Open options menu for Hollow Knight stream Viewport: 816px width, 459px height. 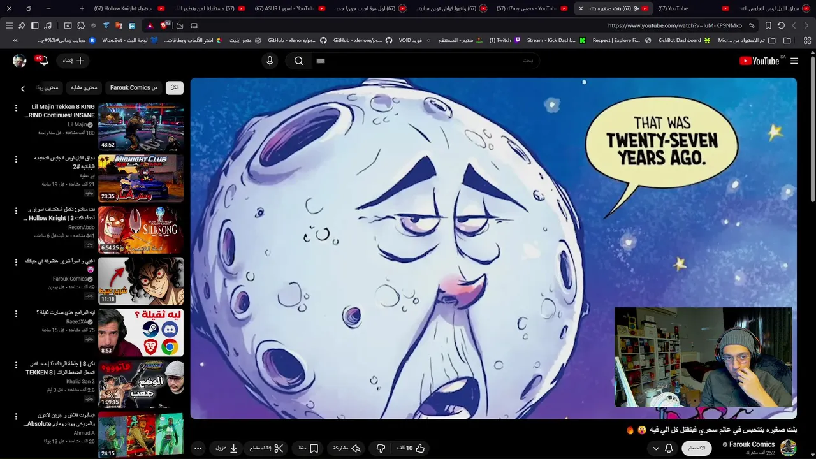click(16, 210)
